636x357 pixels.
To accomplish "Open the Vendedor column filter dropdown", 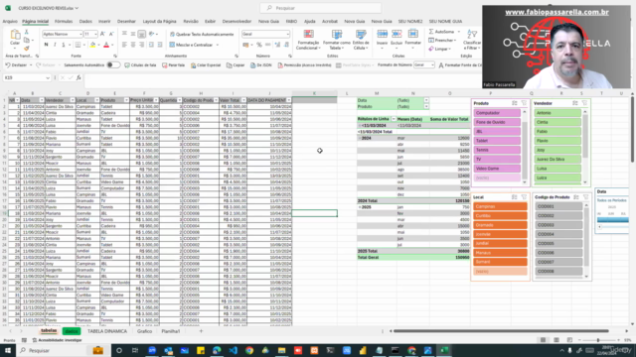I will 73,100.
